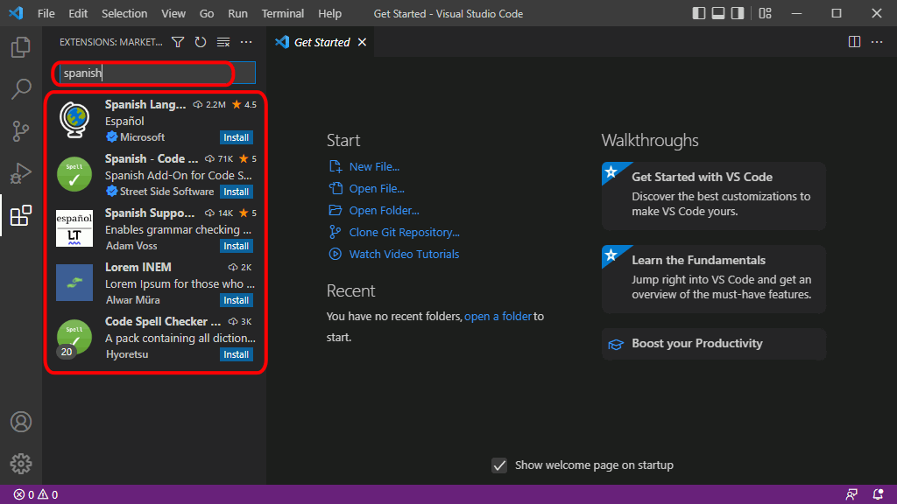This screenshot has width=897, height=504.
Task: Click the Microsoft publisher name
Action: coord(142,137)
